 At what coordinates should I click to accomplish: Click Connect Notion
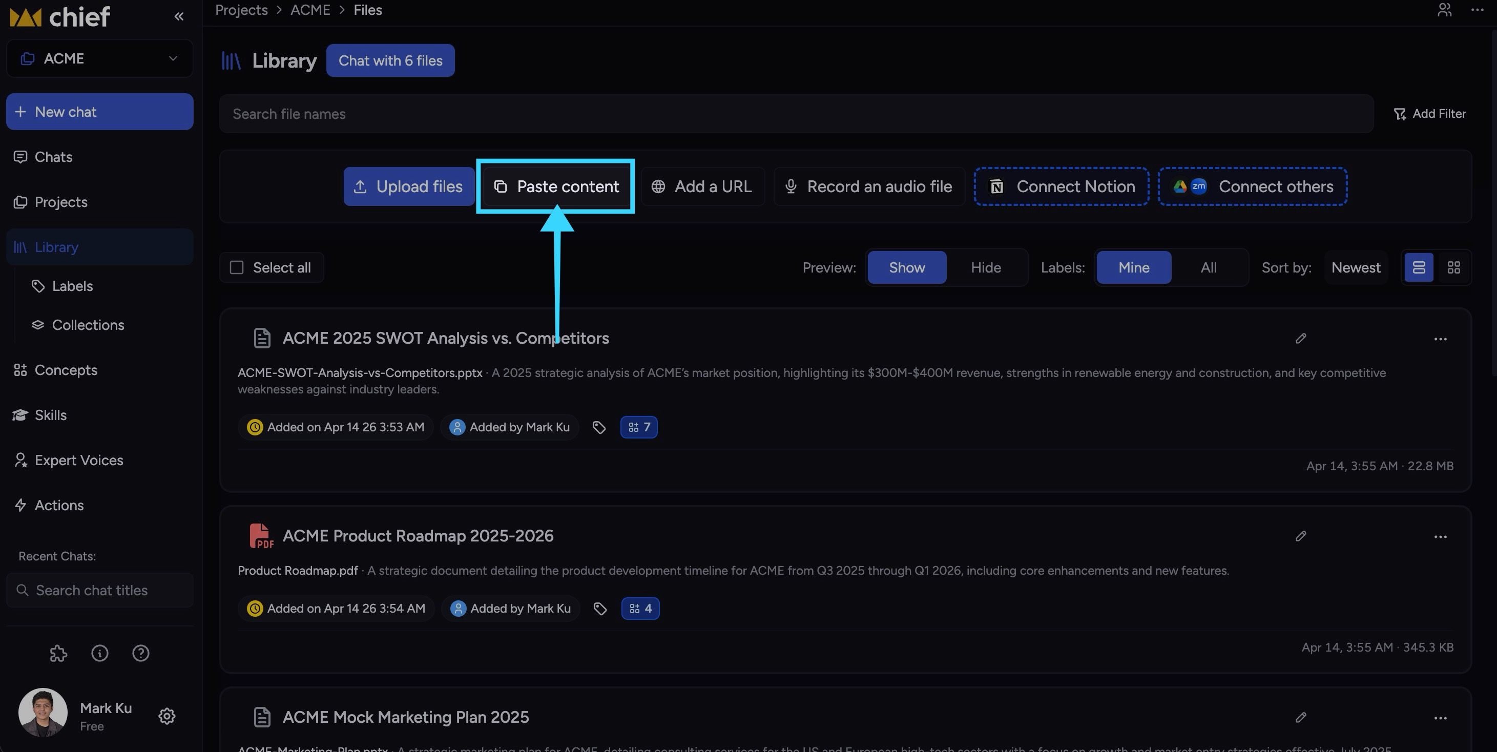coord(1061,186)
